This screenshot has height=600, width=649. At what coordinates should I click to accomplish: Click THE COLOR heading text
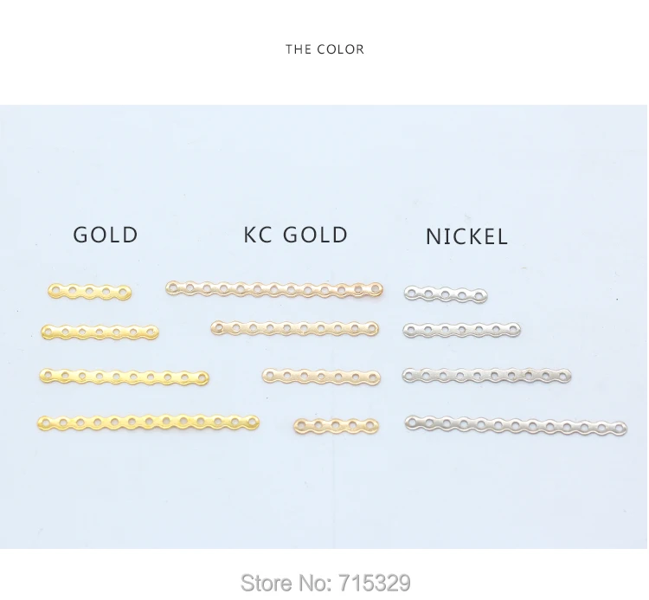click(x=324, y=49)
